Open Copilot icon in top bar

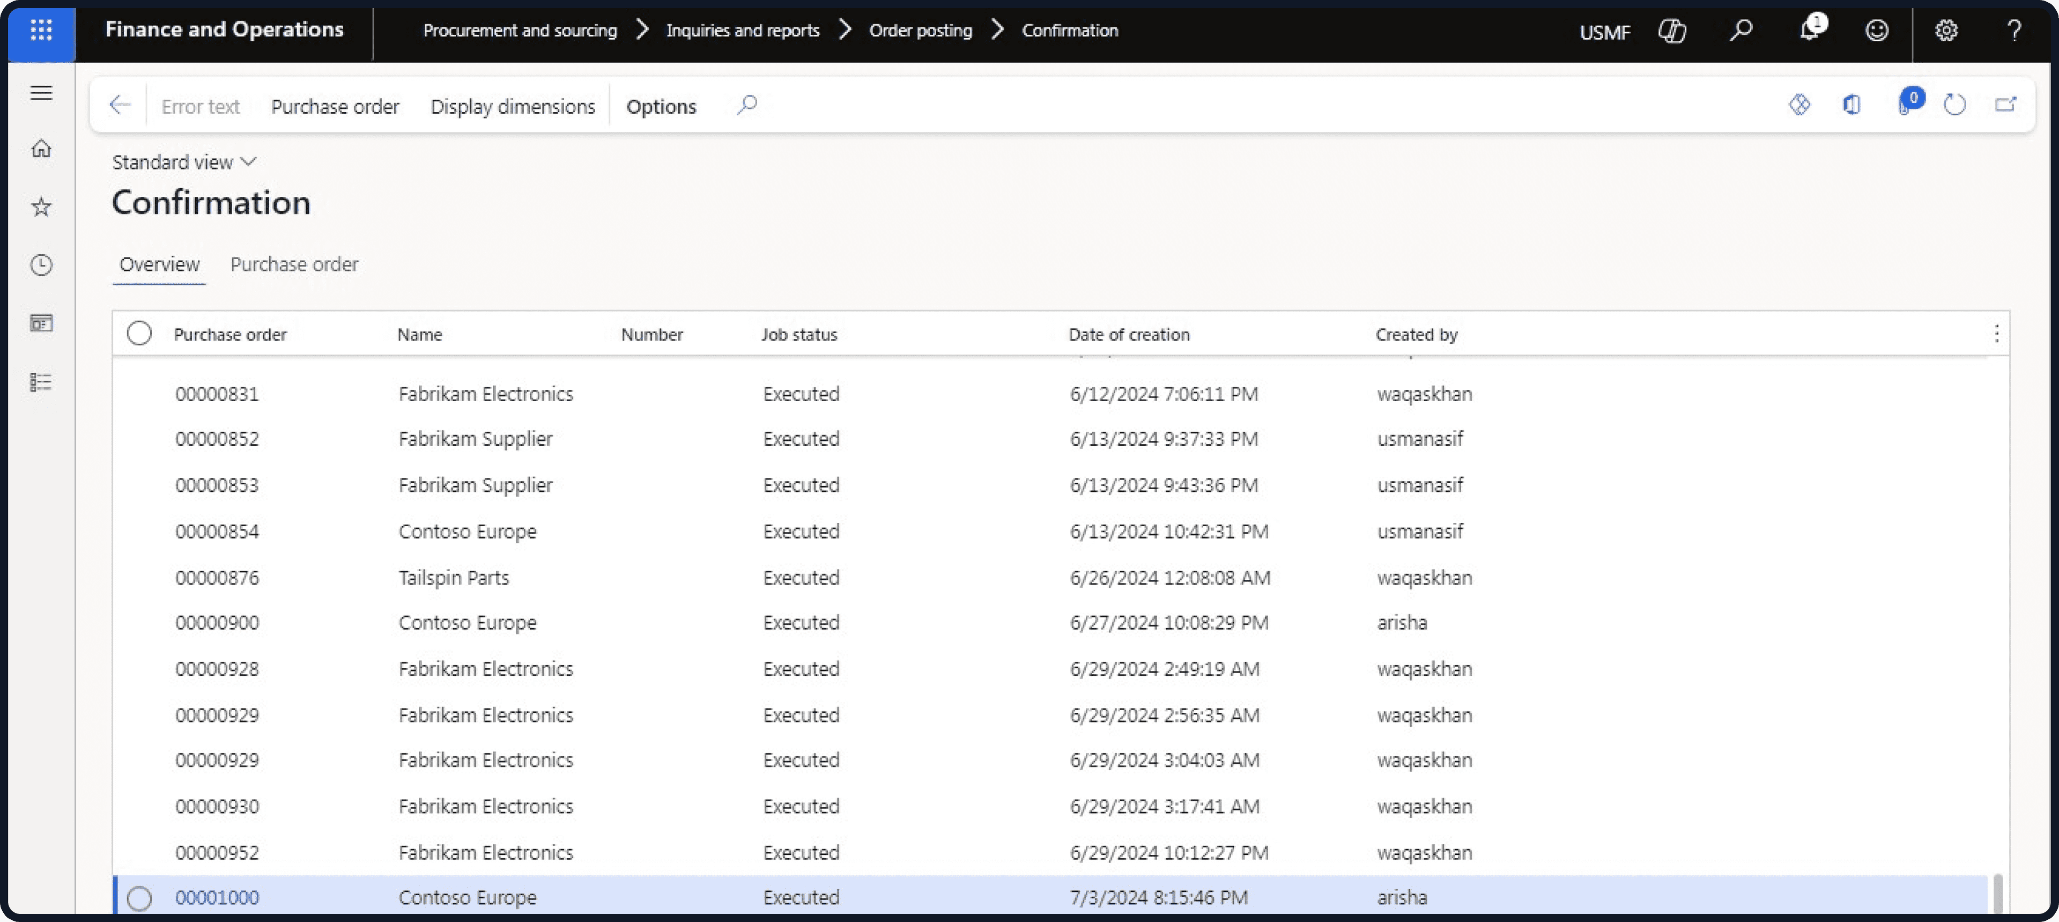[x=1672, y=31]
